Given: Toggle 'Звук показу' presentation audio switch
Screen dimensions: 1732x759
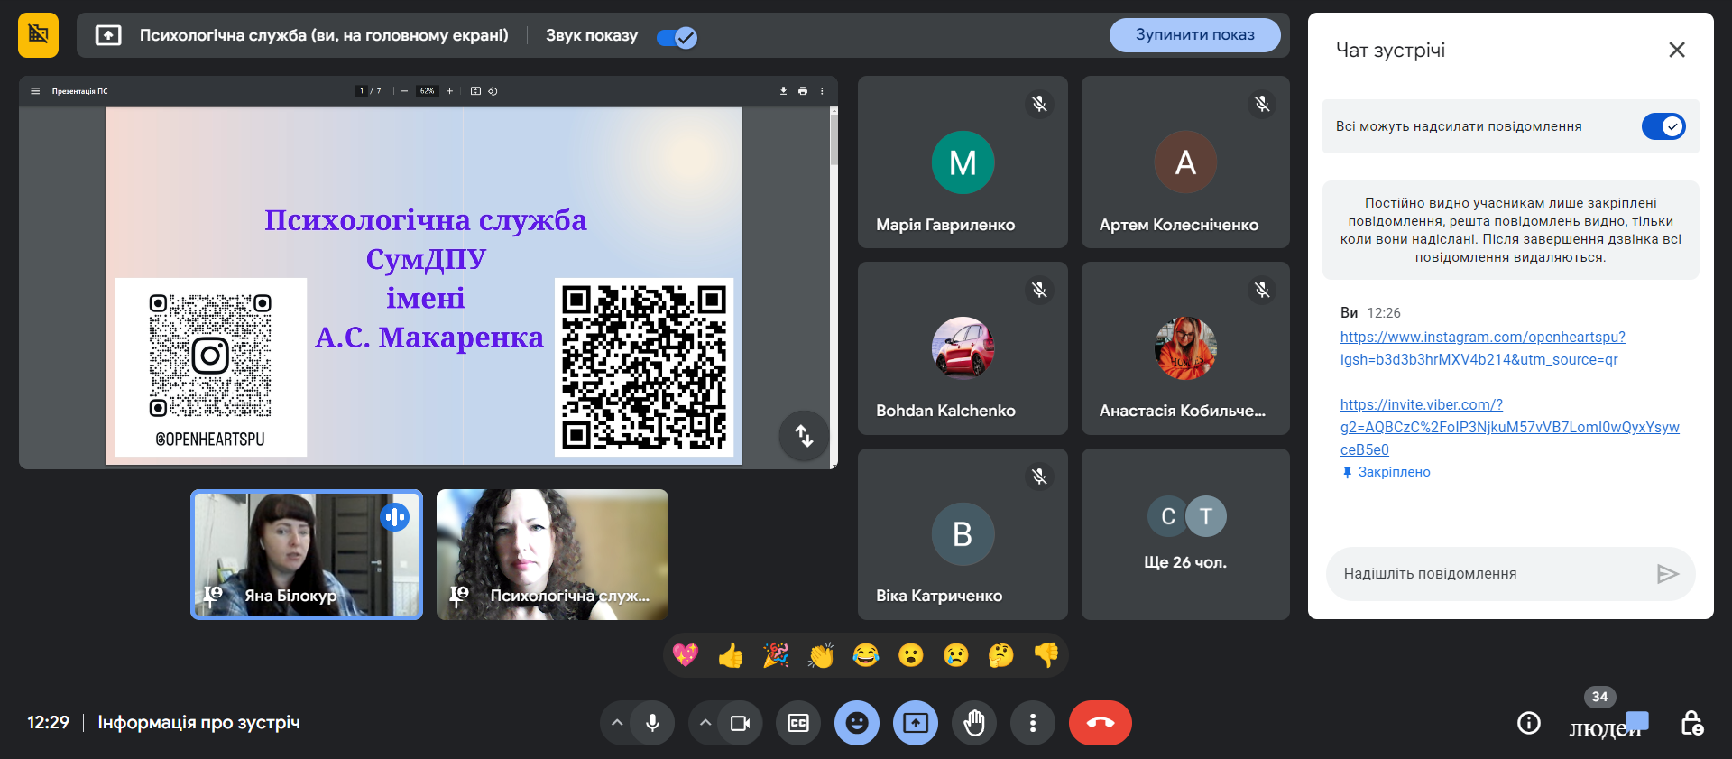Looking at the screenshot, I should 677,37.
